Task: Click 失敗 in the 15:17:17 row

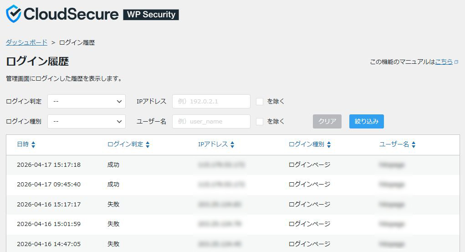Action: point(113,204)
